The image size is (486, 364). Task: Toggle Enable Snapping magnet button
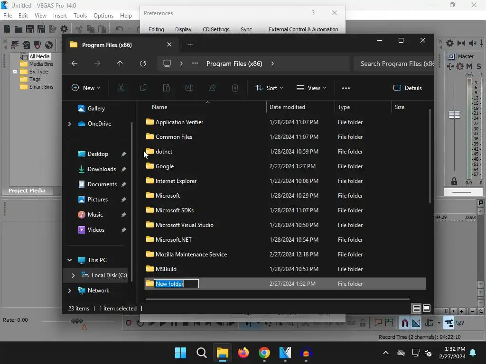[x=404, y=323]
